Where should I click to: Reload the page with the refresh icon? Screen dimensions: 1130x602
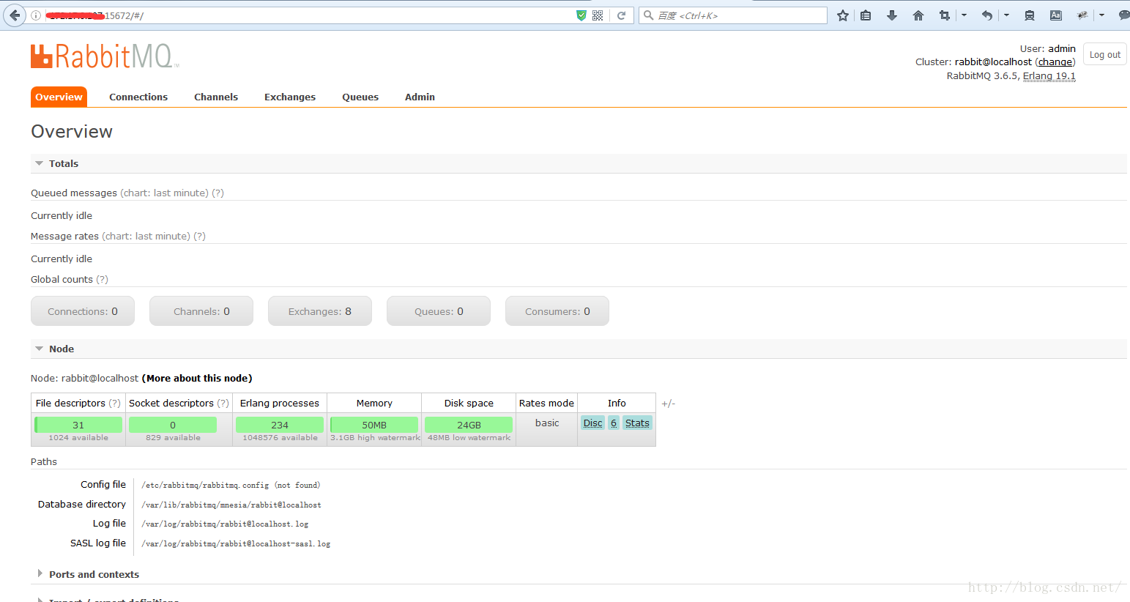coord(621,15)
